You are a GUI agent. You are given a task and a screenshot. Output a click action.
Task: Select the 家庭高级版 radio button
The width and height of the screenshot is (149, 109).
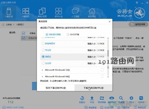(43, 44)
